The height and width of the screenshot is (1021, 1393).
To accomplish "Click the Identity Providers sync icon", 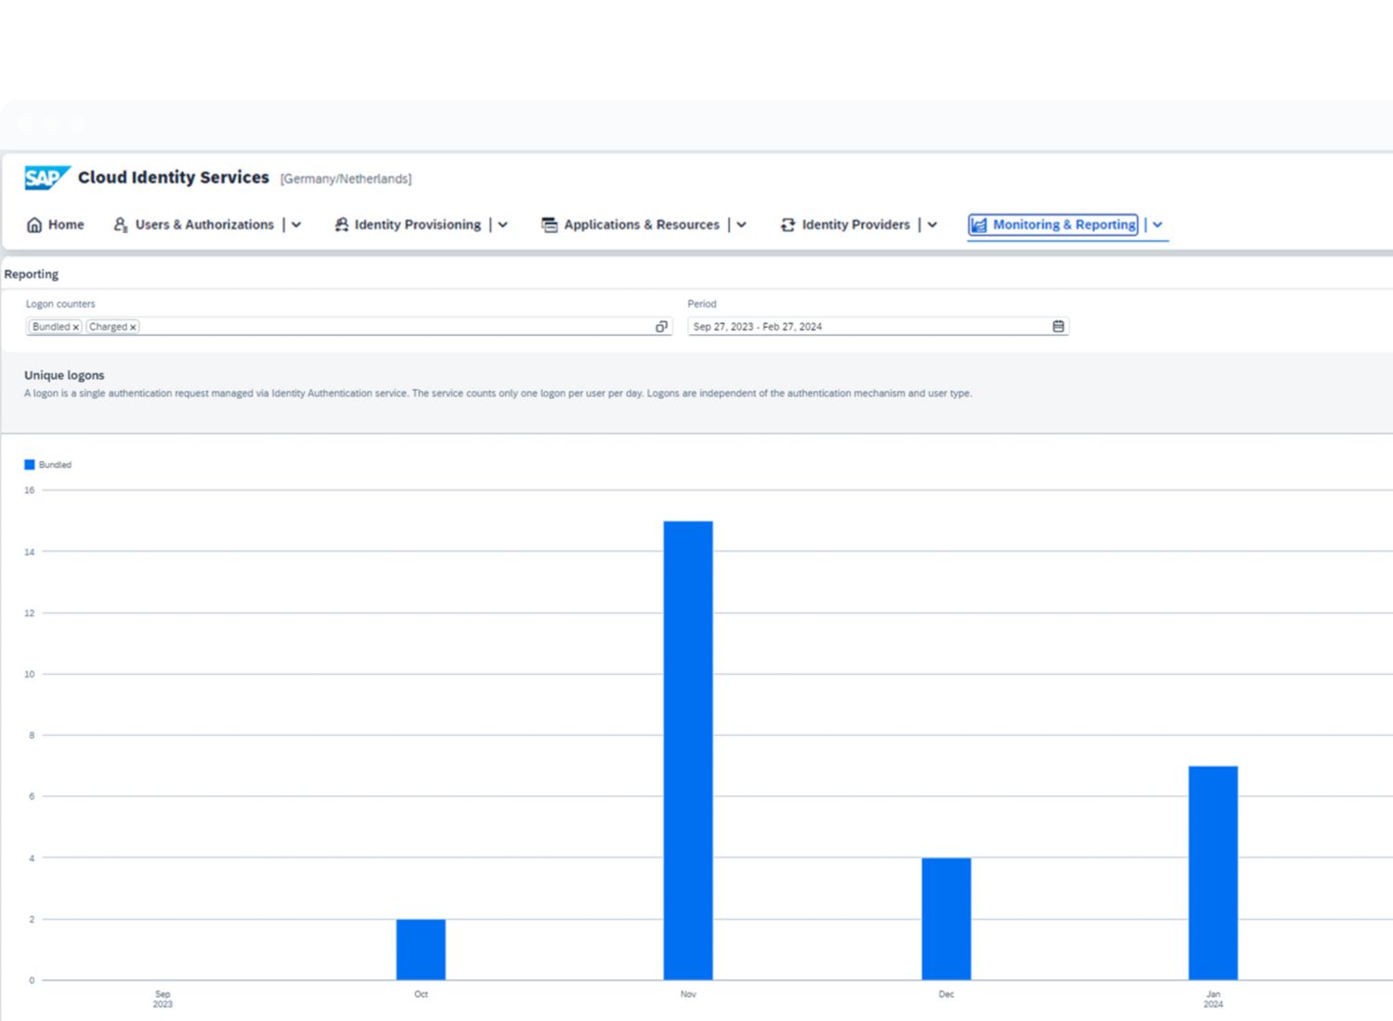I will (788, 225).
